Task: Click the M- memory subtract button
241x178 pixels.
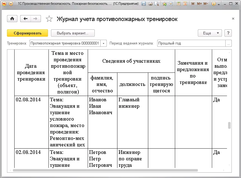Action: pyautogui.click(x=206, y=4)
